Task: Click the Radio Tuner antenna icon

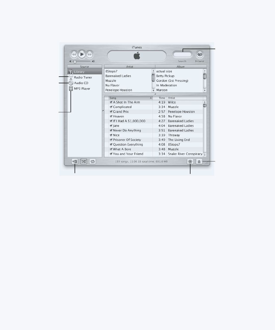Action: 71,77
